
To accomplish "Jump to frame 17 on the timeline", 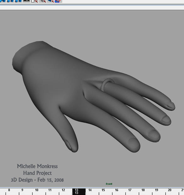I will 130,190.
